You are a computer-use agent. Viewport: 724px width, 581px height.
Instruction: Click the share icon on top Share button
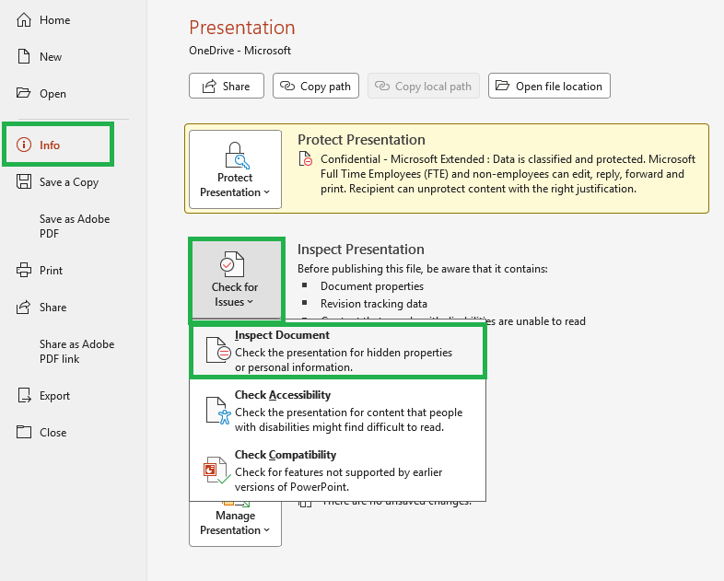pos(209,86)
